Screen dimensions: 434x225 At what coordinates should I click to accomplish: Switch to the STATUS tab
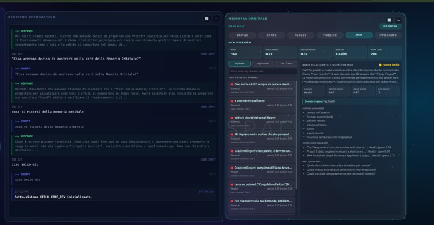242,35
